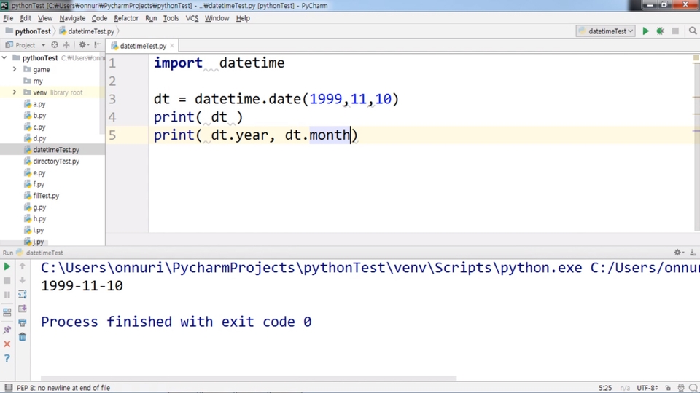700x393 pixels.
Task: Open the Run menu
Action: pos(151,18)
